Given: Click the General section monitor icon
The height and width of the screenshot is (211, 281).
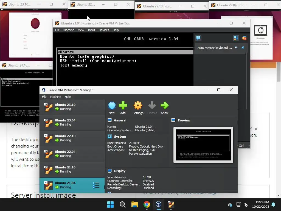Looking at the screenshot, I should 110,120.
